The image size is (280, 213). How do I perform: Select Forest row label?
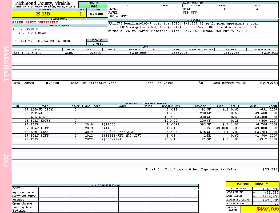18,200
